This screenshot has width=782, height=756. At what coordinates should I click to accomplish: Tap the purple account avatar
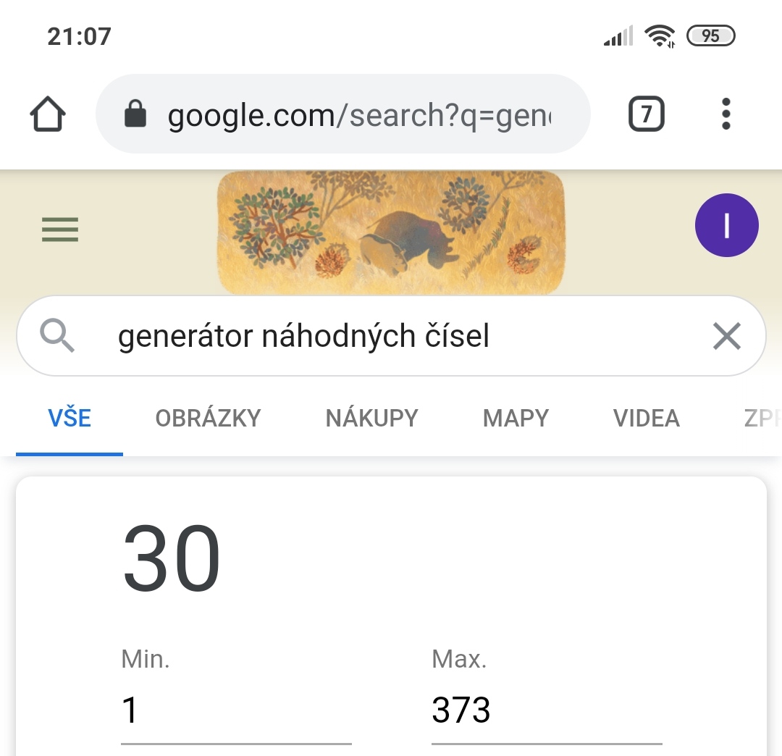[x=726, y=226]
